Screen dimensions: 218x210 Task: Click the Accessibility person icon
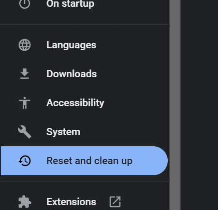click(x=25, y=103)
